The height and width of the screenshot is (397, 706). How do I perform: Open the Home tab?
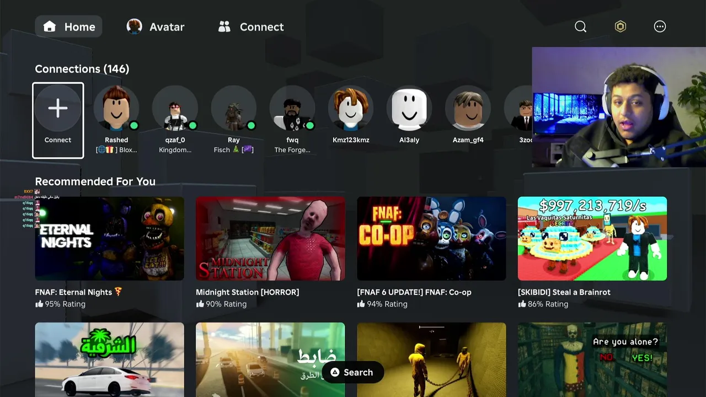click(x=68, y=26)
